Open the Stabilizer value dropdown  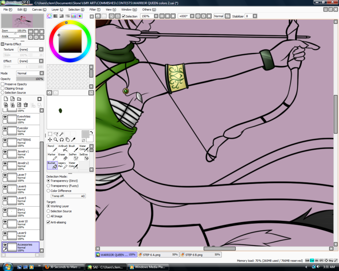click(x=255, y=16)
